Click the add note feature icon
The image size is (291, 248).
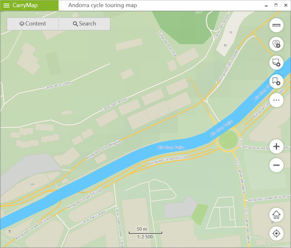(276, 63)
